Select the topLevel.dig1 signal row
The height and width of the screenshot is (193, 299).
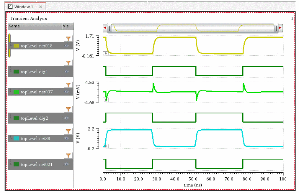click(x=41, y=72)
